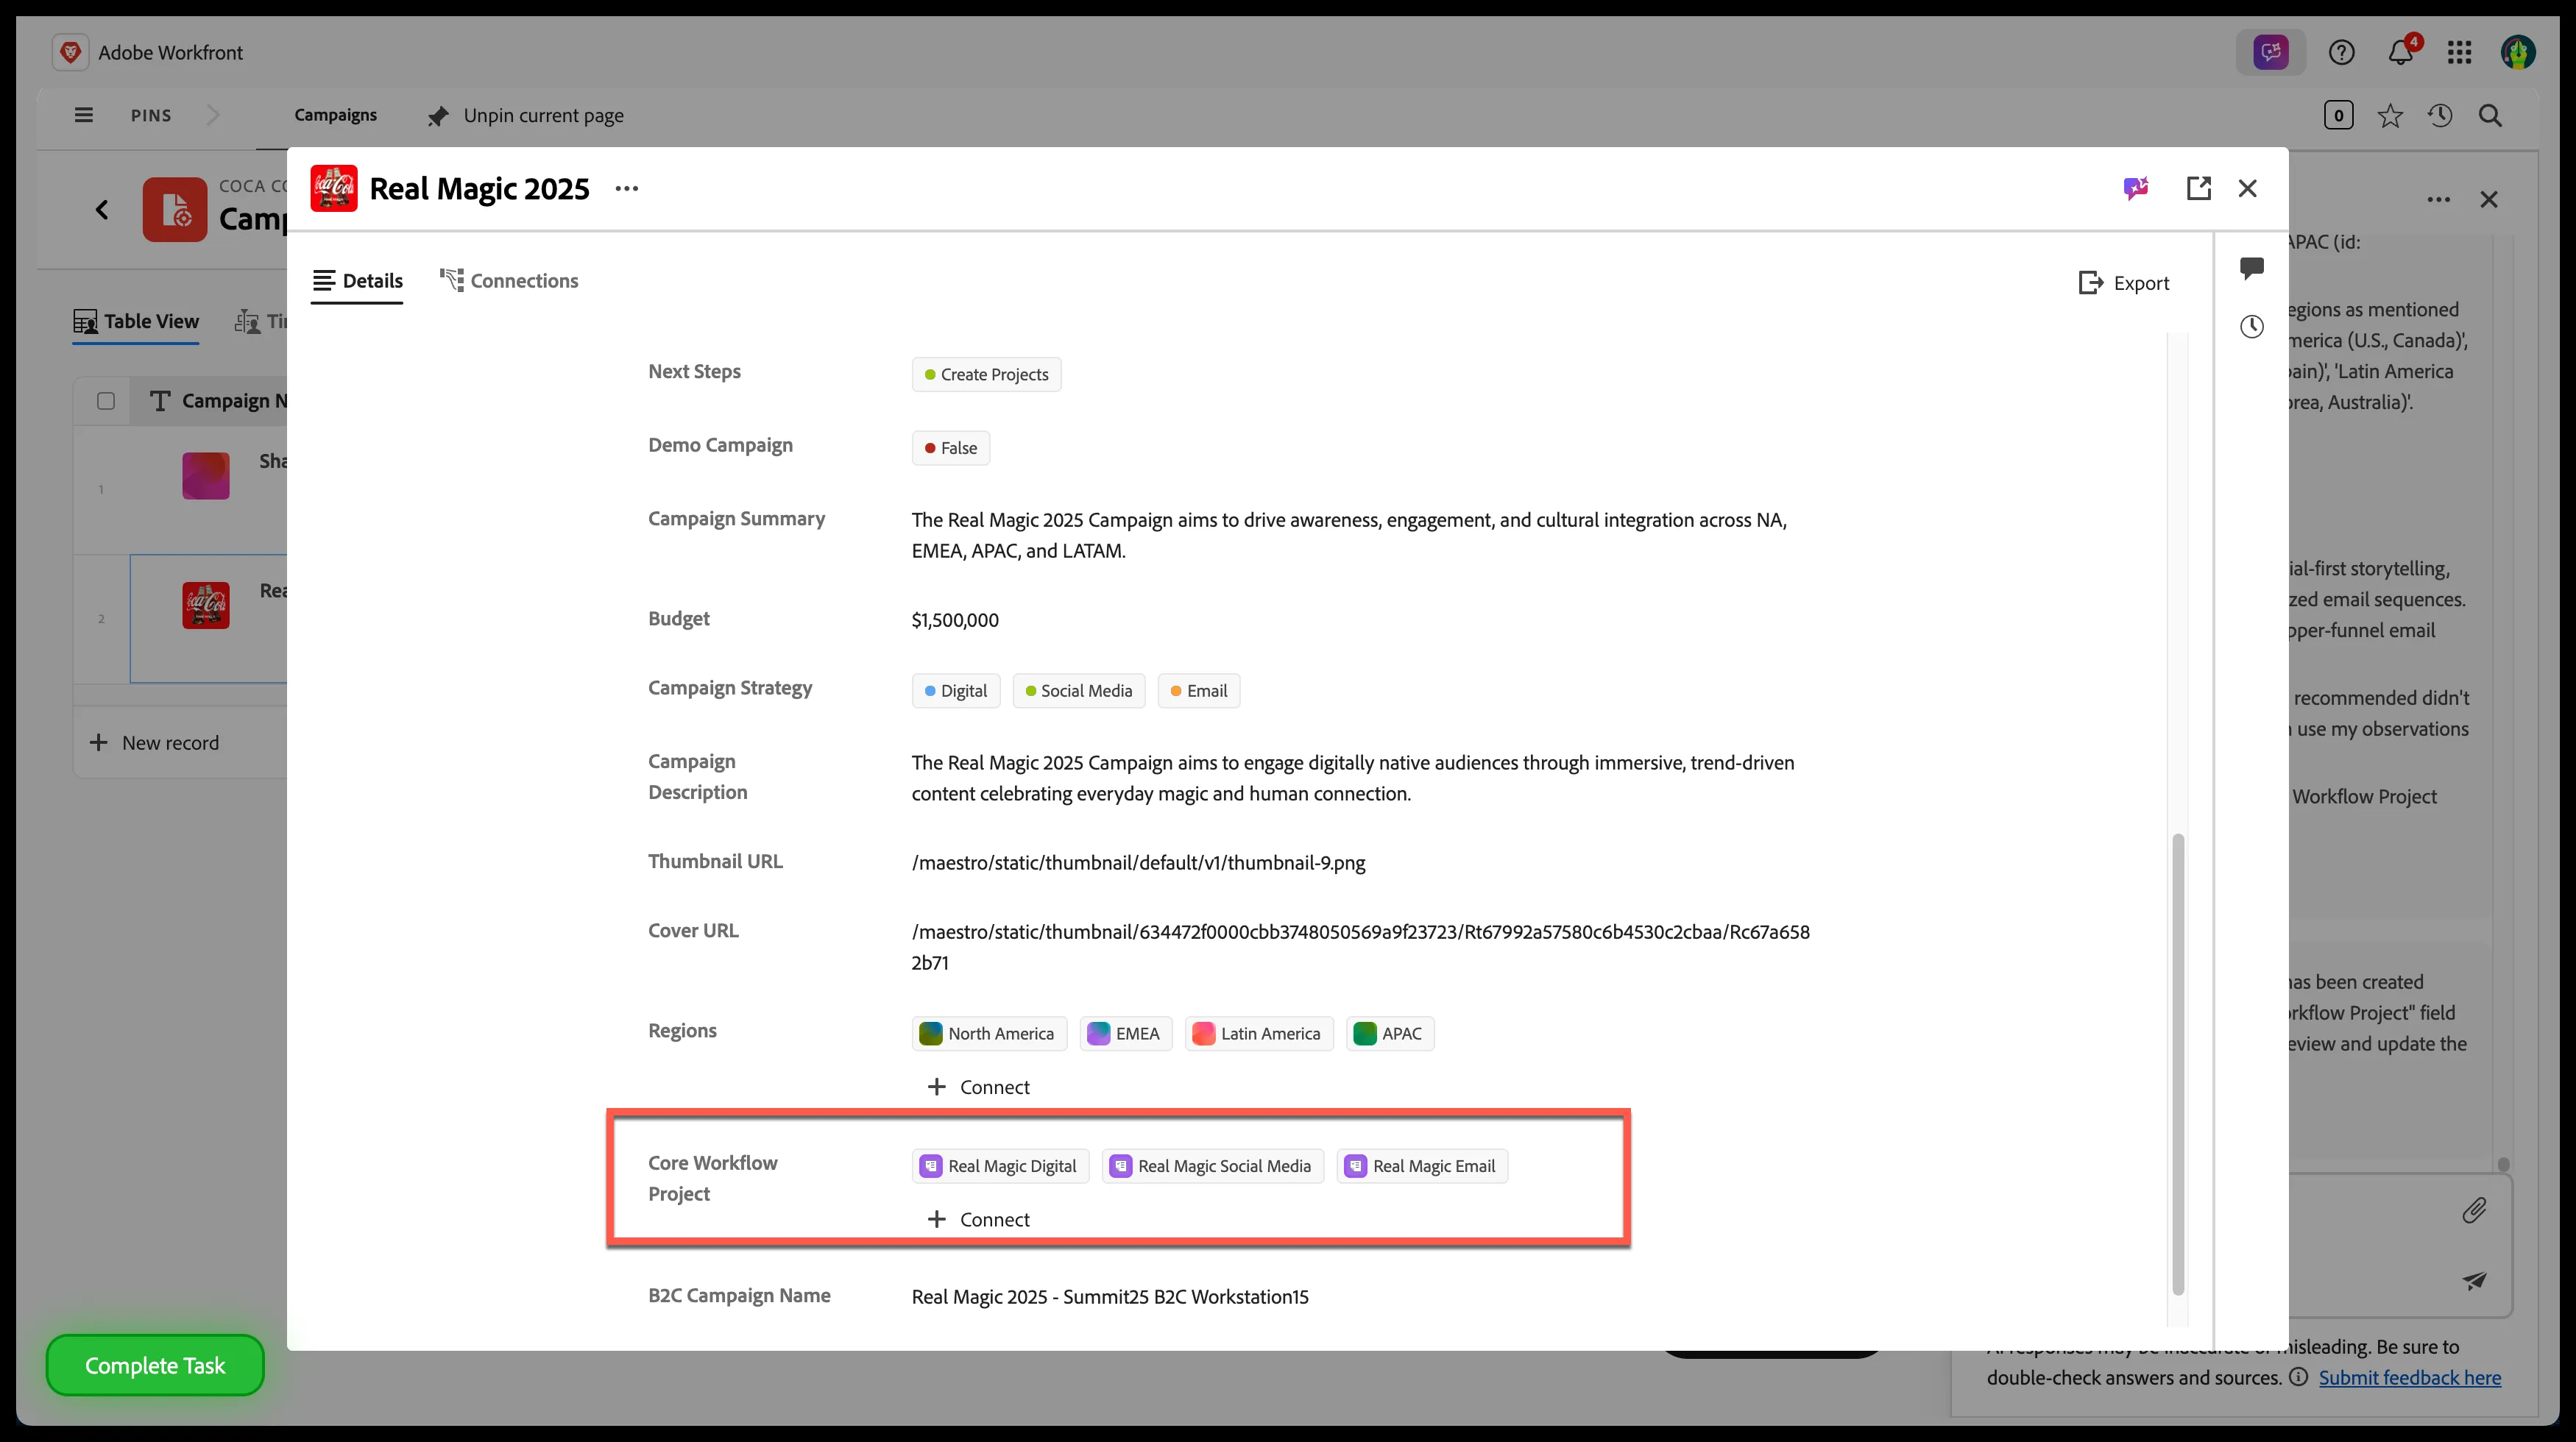This screenshot has height=1442, width=2576.
Task: Click the Coca-Cola thumbnail in row 2
Action: coord(206,605)
